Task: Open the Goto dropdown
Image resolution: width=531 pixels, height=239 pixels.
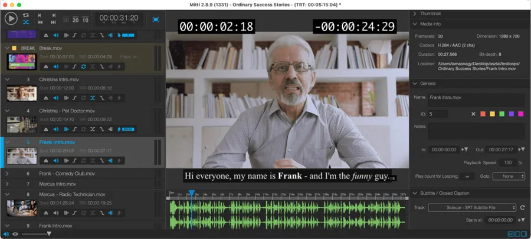Action: coord(509,176)
